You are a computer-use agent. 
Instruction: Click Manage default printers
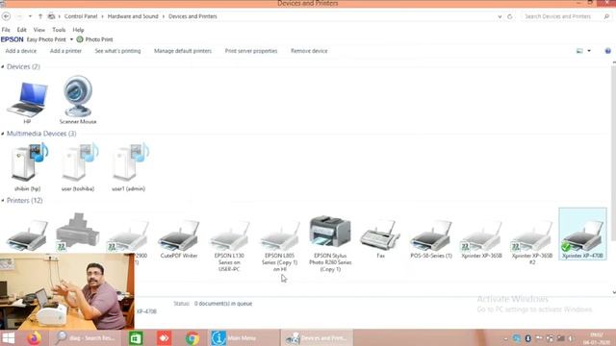tap(183, 51)
